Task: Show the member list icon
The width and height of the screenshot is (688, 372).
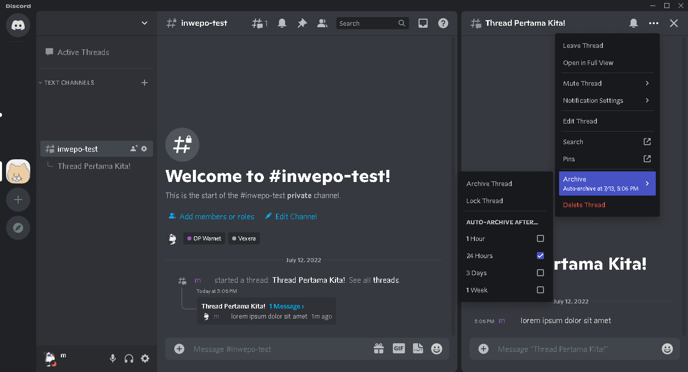Action: coord(322,23)
